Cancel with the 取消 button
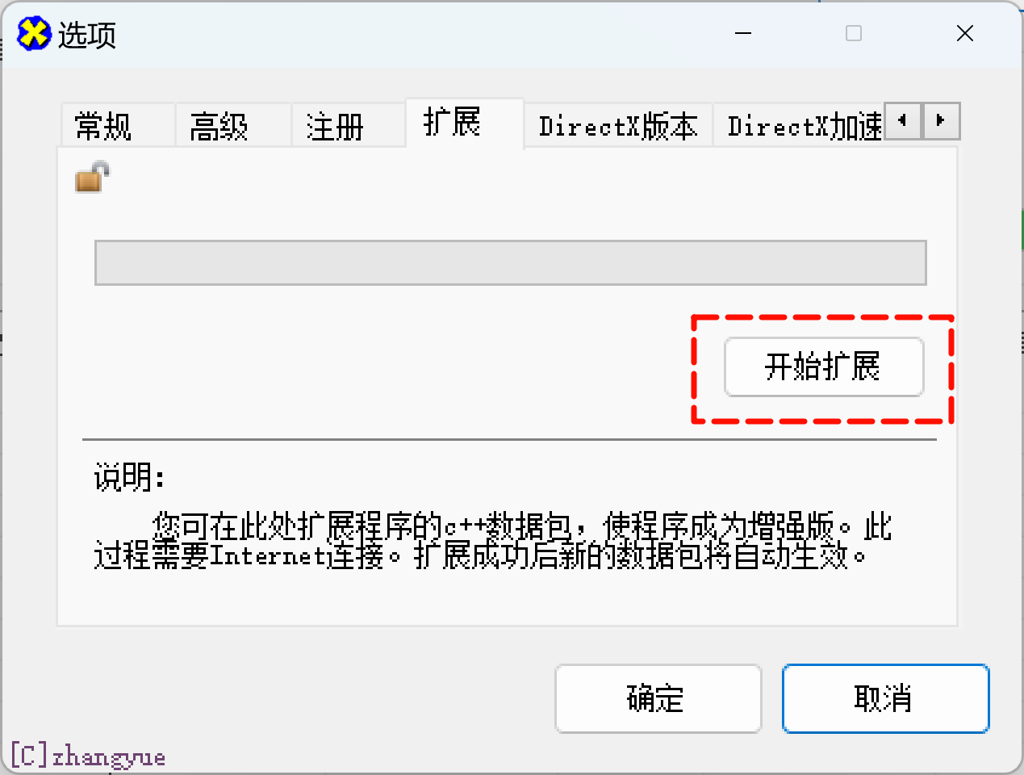 pos(886,698)
